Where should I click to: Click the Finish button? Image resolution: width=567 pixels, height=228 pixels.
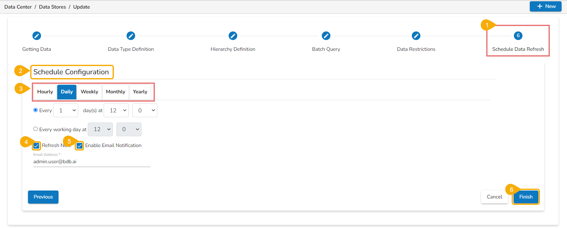coord(526,197)
